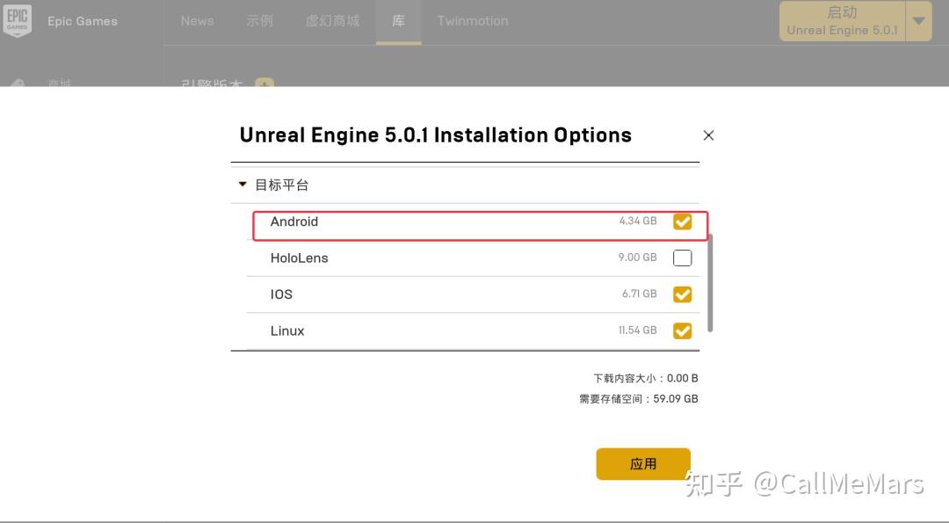Click the store tag icon in sidebar
Screen dimensions: 949x523
pyautogui.click(x=17, y=83)
